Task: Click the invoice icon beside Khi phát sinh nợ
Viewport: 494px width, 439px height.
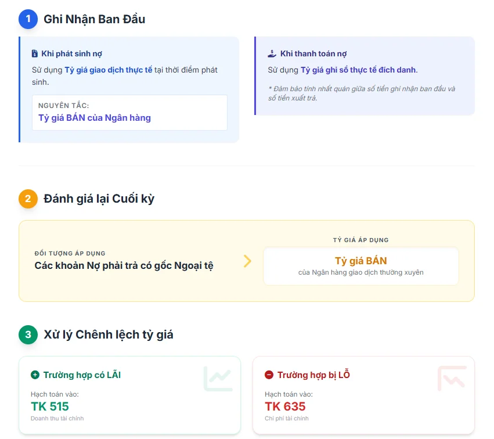Action: point(35,54)
